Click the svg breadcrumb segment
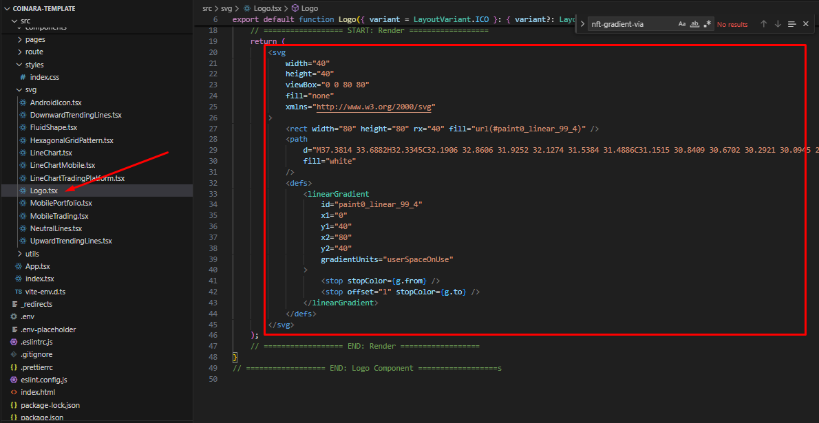 pyautogui.click(x=226, y=8)
